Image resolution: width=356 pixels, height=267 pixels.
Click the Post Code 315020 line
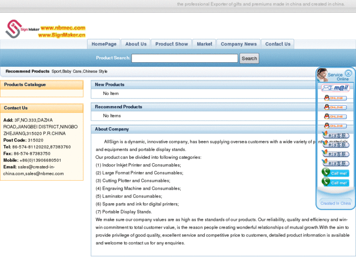24,140
